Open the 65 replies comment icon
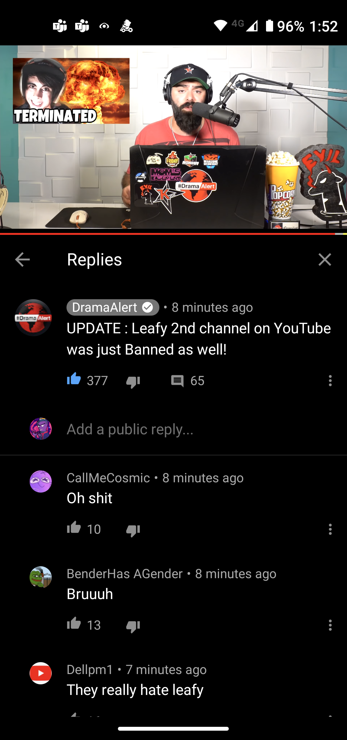 (x=177, y=381)
